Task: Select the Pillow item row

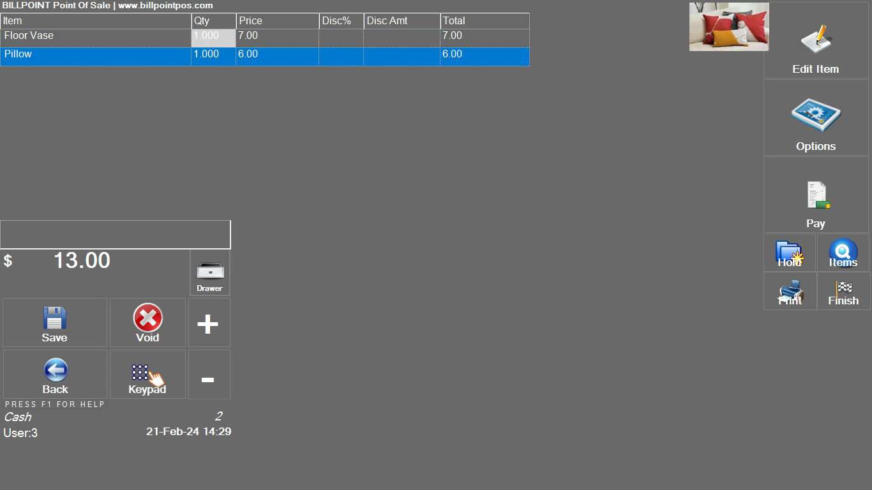Action: point(96,55)
